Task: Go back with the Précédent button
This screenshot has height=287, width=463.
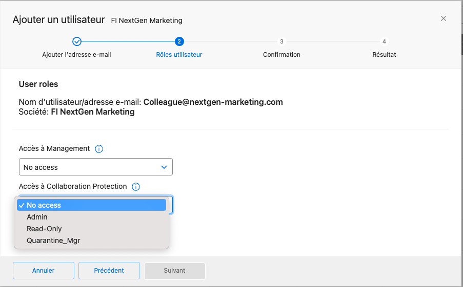Action: [x=109, y=271]
